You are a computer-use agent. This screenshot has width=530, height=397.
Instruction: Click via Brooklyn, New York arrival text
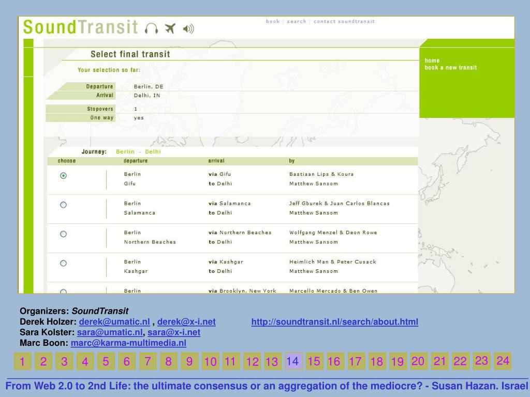(x=242, y=291)
